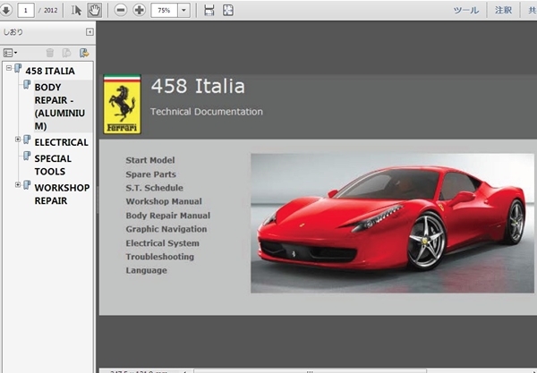Expand the ELECTRICAL bookmark

click(18, 139)
